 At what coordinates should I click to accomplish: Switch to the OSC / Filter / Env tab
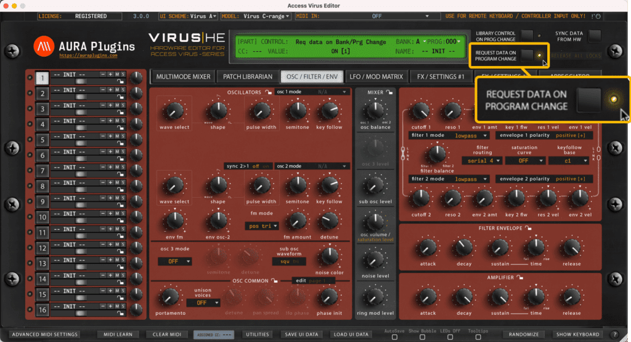point(312,76)
